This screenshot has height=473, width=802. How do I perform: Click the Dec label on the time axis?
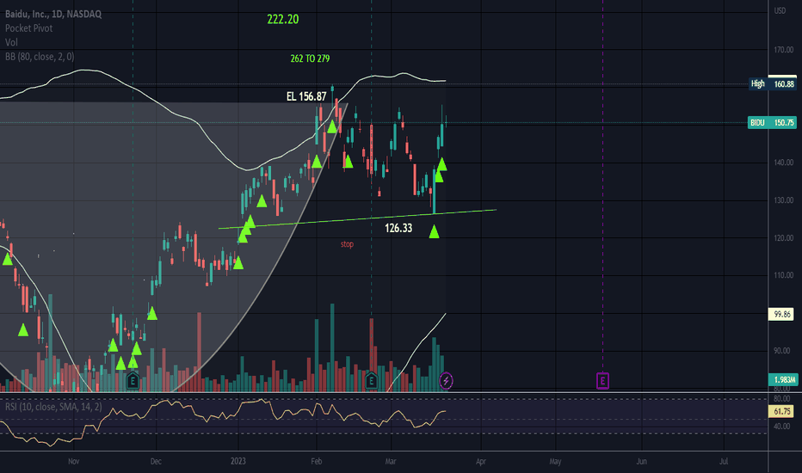click(156, 461)
